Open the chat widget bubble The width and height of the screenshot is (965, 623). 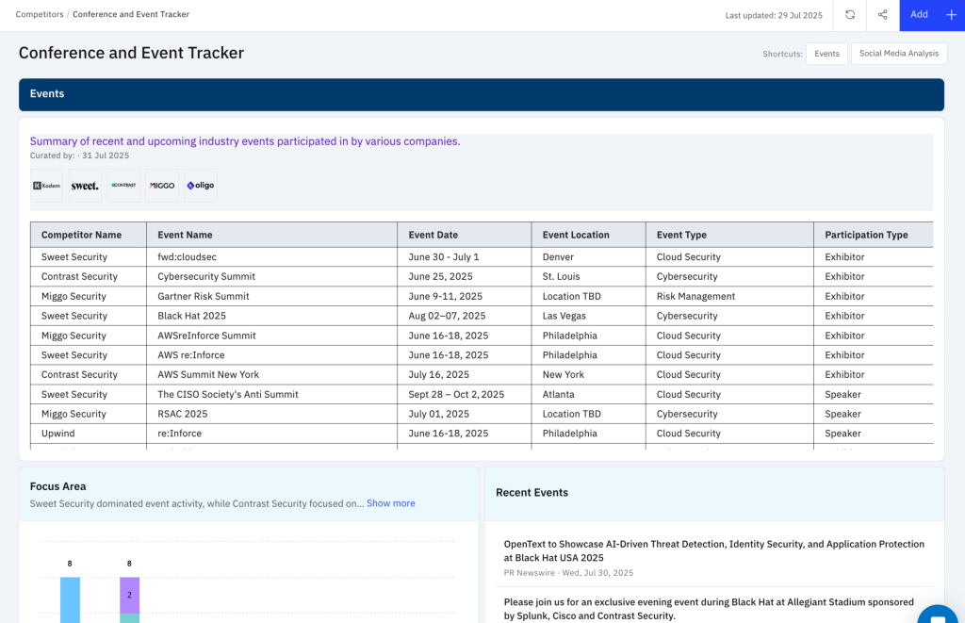pos(938,615)
